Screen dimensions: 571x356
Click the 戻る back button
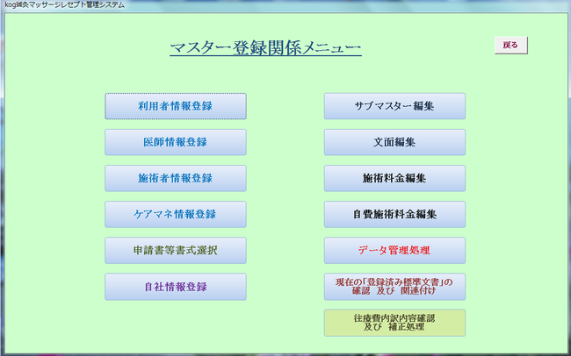tap(511, 46)
